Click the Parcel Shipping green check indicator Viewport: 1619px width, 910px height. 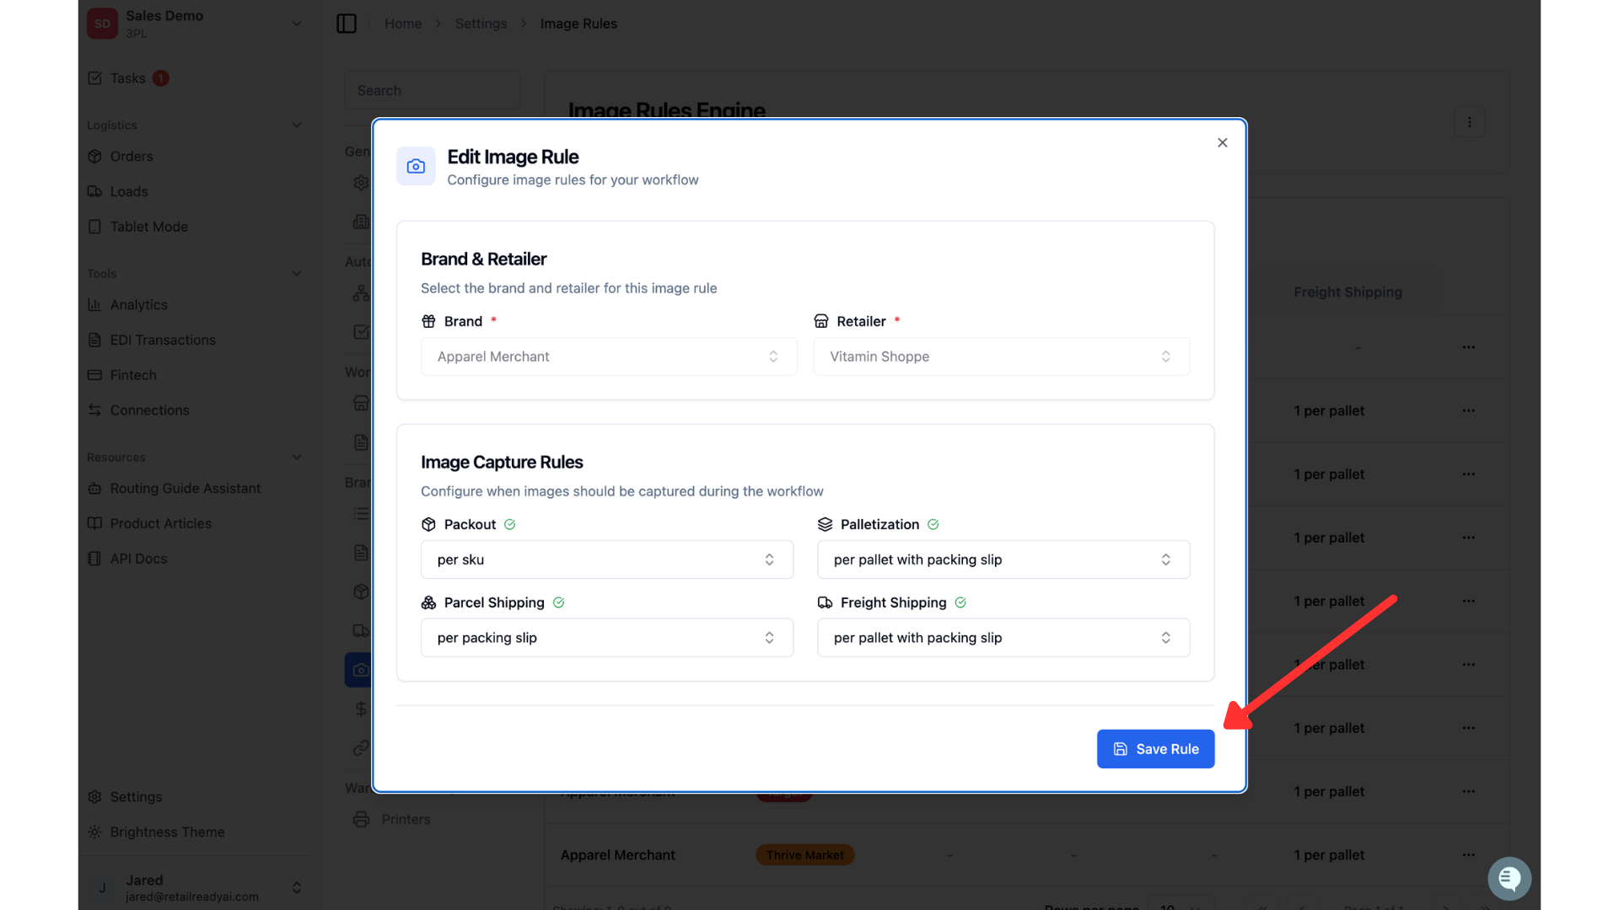tap(558, 602)
